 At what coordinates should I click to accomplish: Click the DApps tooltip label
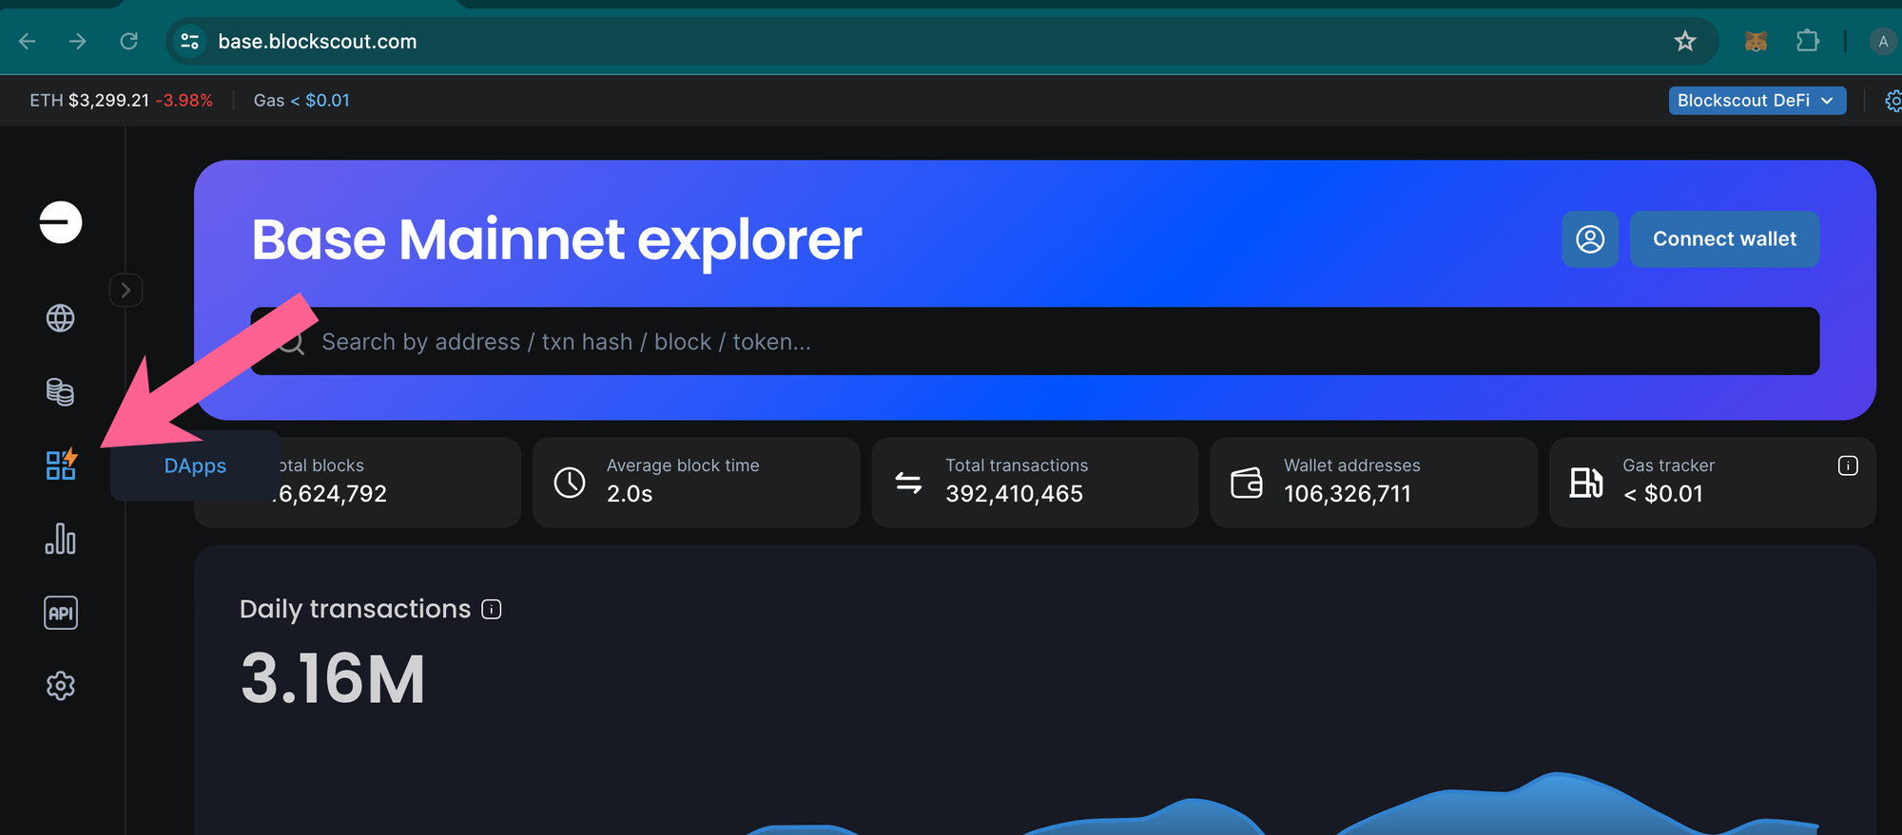pyautogui.click(x=195, y=465)
